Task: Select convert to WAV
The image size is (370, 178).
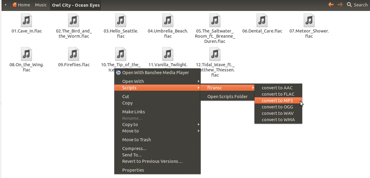Action: click(x=278, y=113)
